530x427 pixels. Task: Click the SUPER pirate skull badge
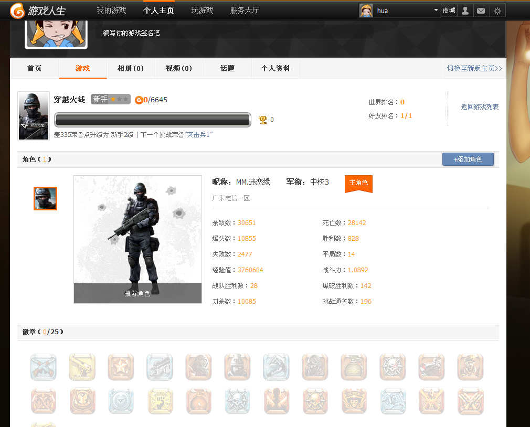click(354, 401)
